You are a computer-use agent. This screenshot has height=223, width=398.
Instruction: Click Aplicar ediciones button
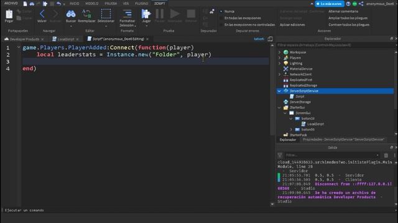point(292,25)
